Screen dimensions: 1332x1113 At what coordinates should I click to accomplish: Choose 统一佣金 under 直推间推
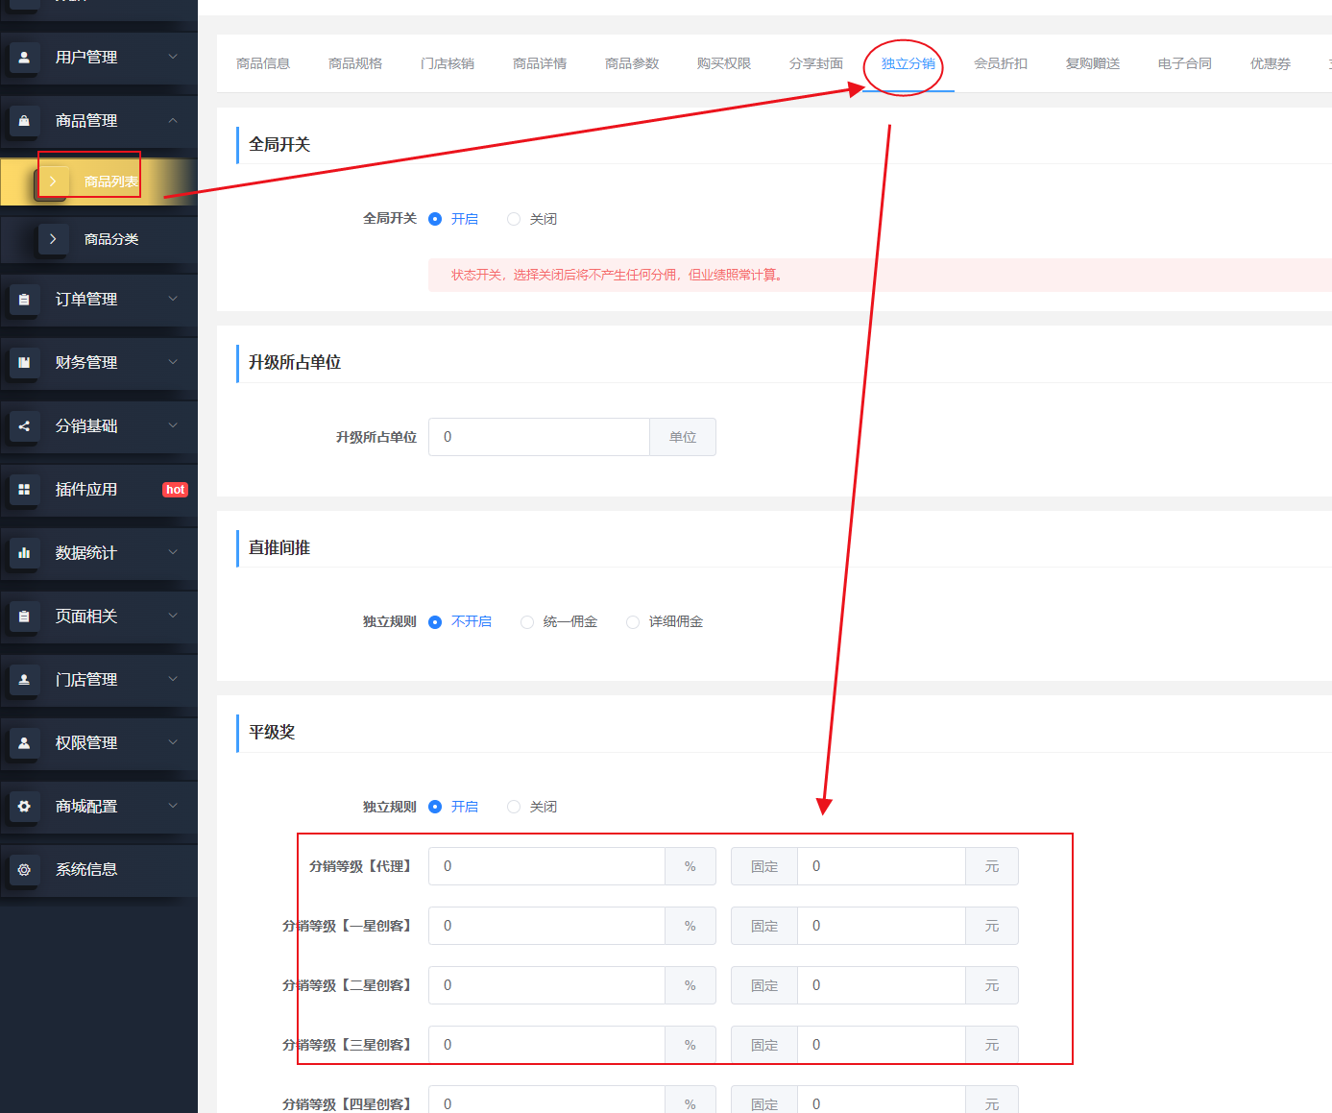[x=527, y=622]
